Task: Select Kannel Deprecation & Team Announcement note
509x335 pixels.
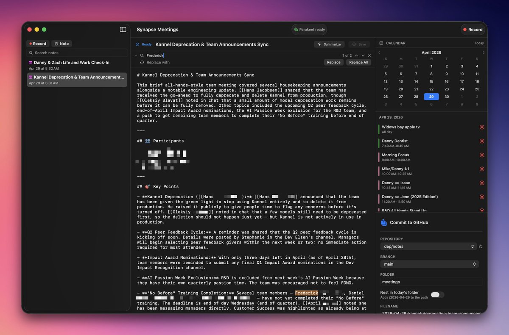Action: (77, 80)
